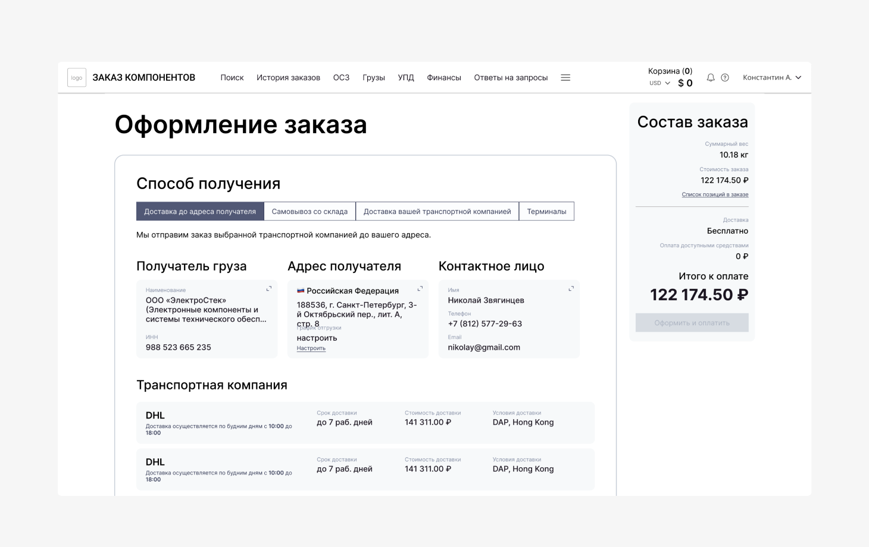
Task: Open the Константин А. user menu
Action: pyautogui.click(x=772, y=77)
